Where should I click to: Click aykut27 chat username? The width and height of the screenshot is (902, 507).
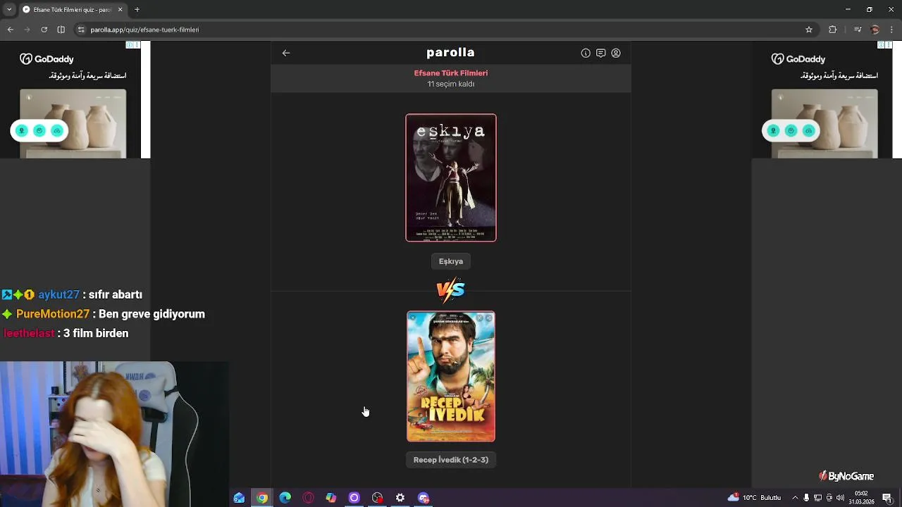tap(58, 295)
